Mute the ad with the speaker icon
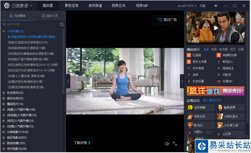251x153 pixels. click(167, 144)
